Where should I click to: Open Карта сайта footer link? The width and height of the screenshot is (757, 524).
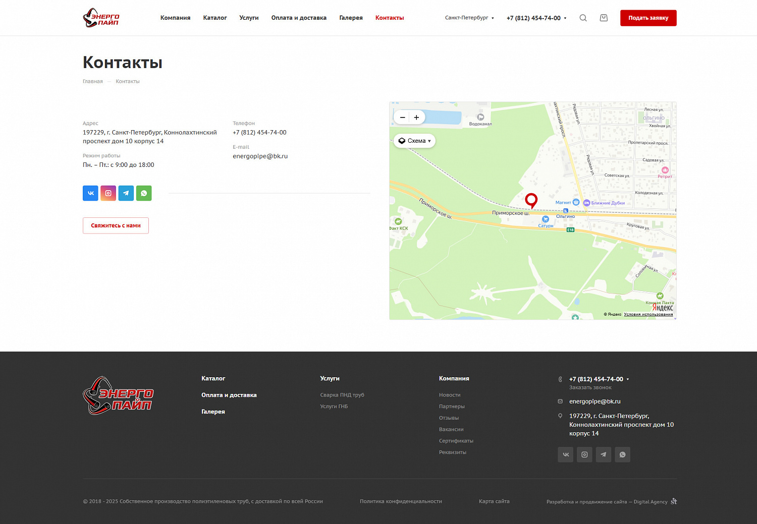pyautogui.click(x=494, y=501)
